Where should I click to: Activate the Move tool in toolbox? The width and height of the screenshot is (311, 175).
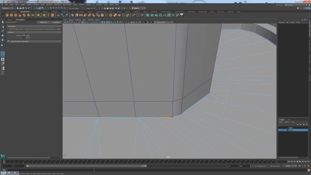coord(2,35)
